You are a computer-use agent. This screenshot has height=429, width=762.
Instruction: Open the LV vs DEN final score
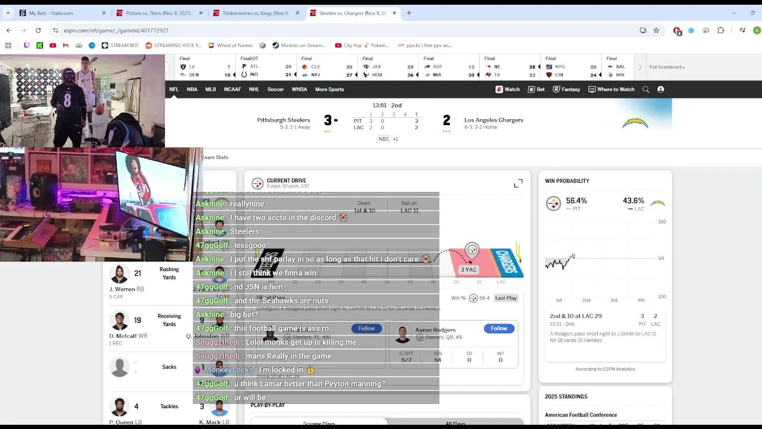(x=205, y=67)
